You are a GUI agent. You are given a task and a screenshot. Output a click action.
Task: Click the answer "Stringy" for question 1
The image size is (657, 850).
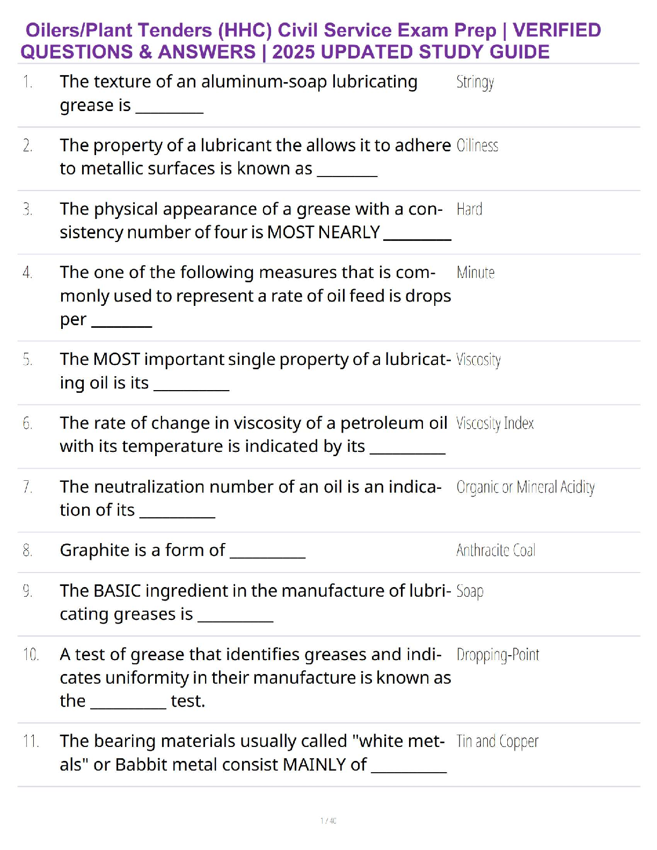pyautogui.click(x=475, y=82)
